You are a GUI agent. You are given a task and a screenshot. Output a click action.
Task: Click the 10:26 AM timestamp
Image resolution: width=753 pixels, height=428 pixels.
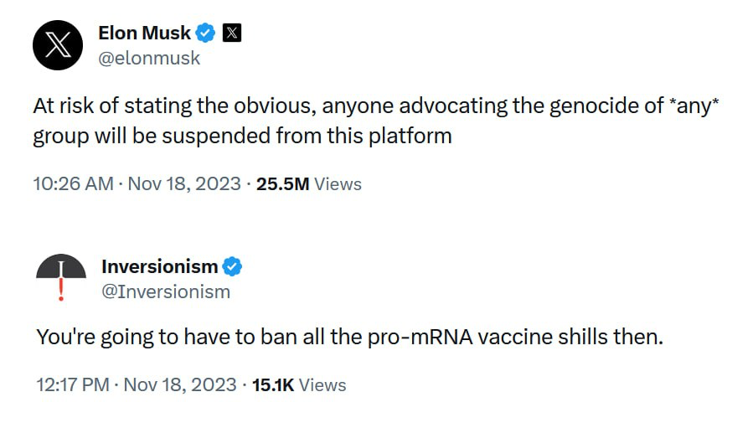click(x=73, y=183)
